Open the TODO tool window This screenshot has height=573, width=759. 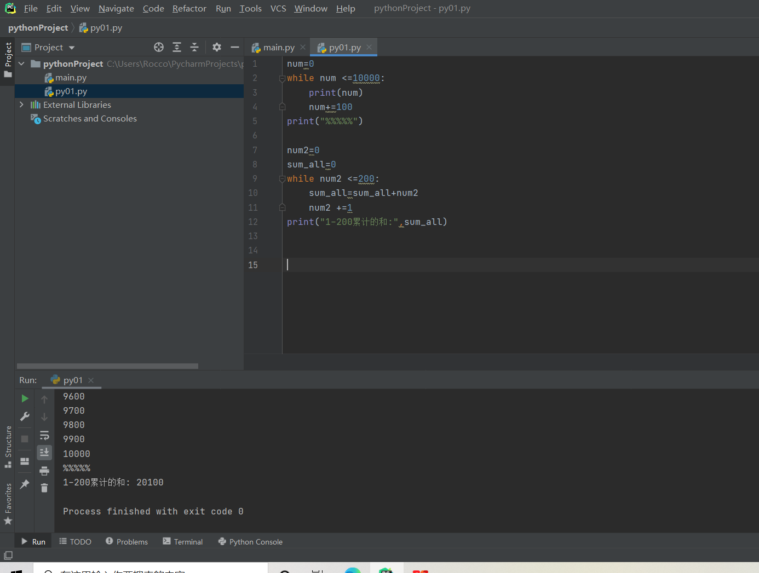(76, 542)
